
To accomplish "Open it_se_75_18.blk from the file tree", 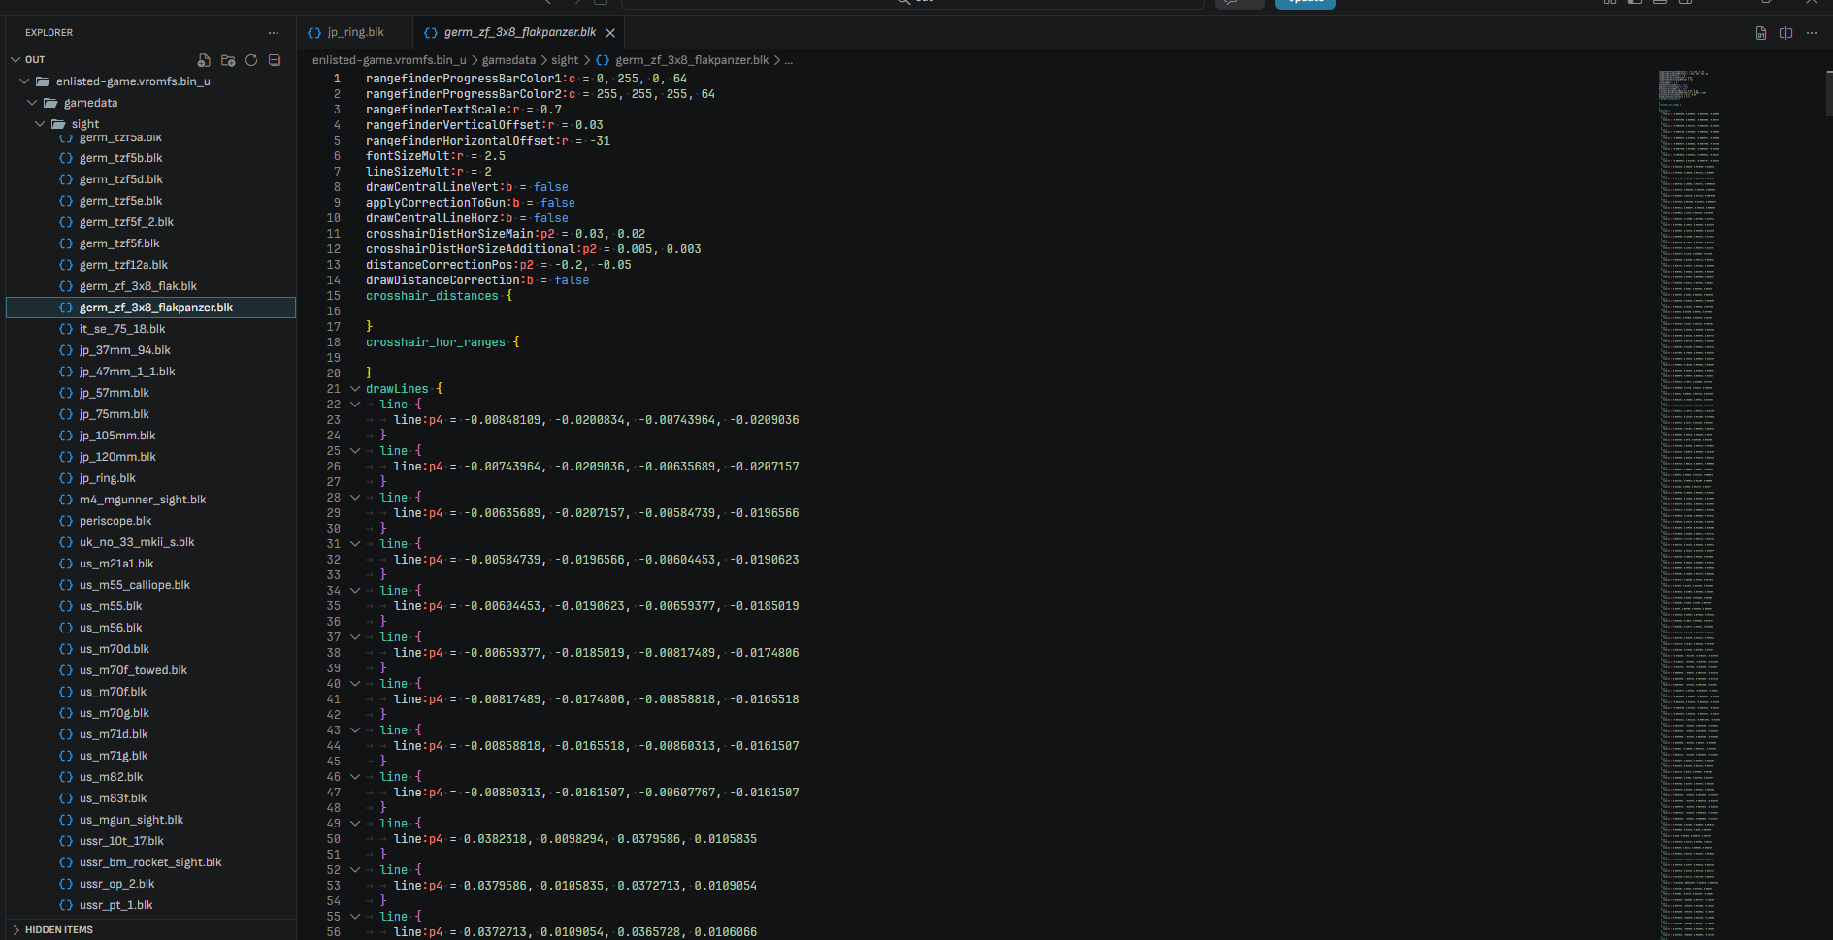I will tap(150, 329).
